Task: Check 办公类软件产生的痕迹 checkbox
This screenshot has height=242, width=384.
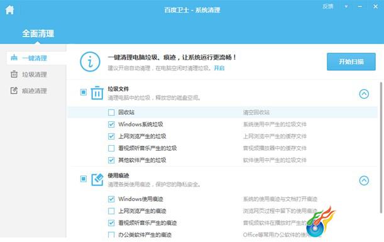Action: click(x=111, y=234)
